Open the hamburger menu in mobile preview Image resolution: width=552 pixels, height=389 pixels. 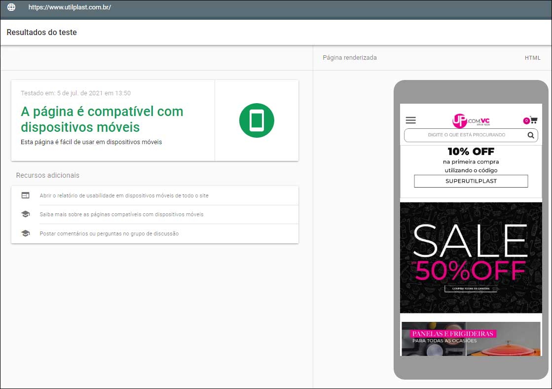coord(410,120)
